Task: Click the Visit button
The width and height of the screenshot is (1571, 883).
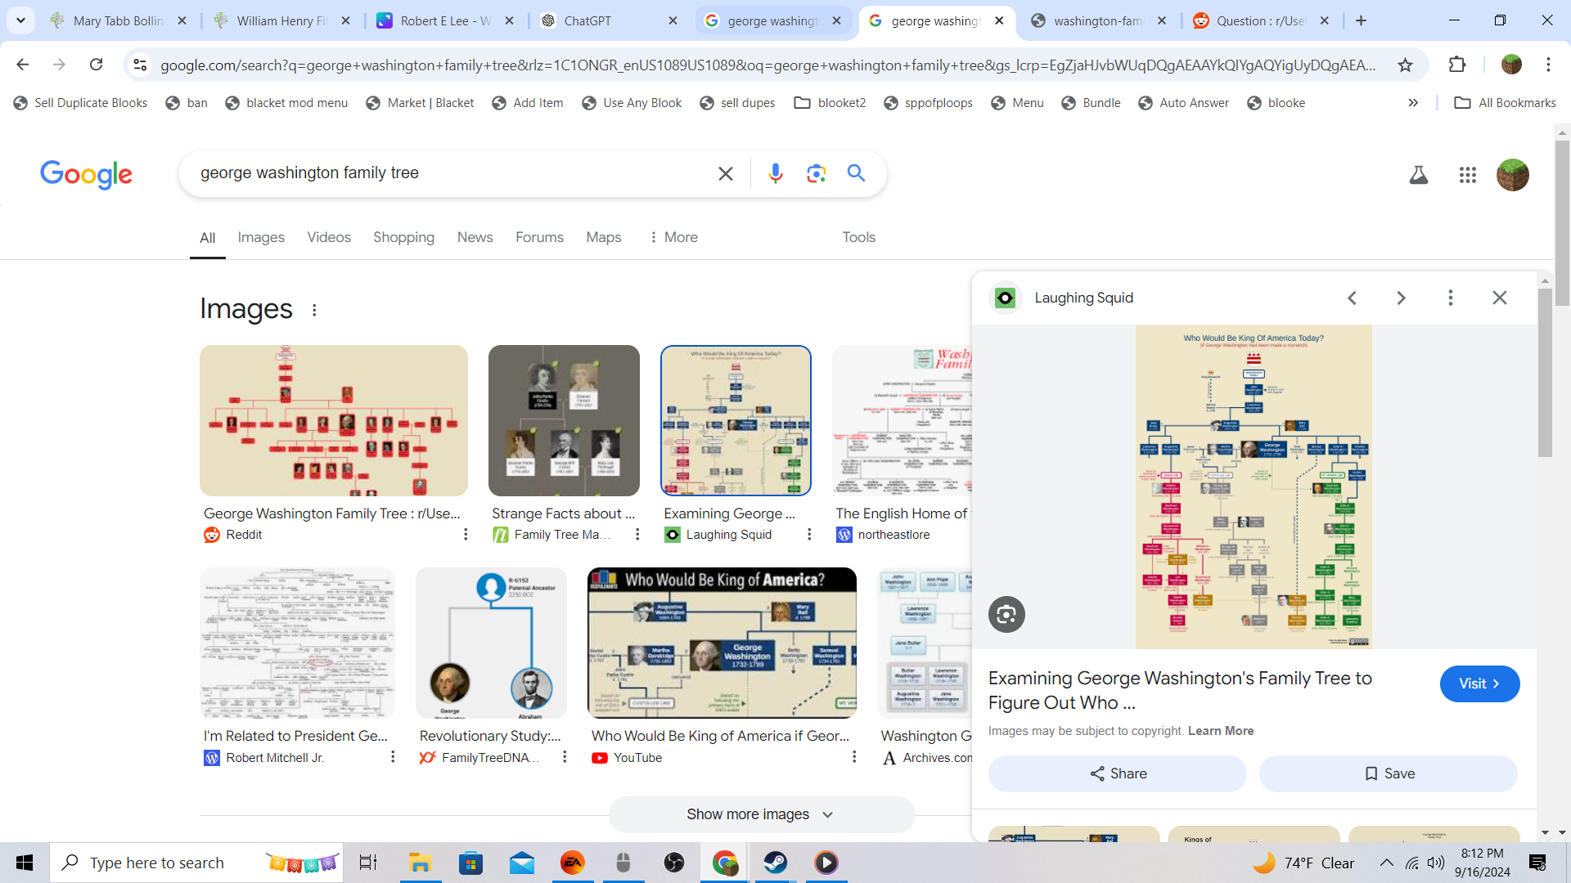Action: point(1479,684)
